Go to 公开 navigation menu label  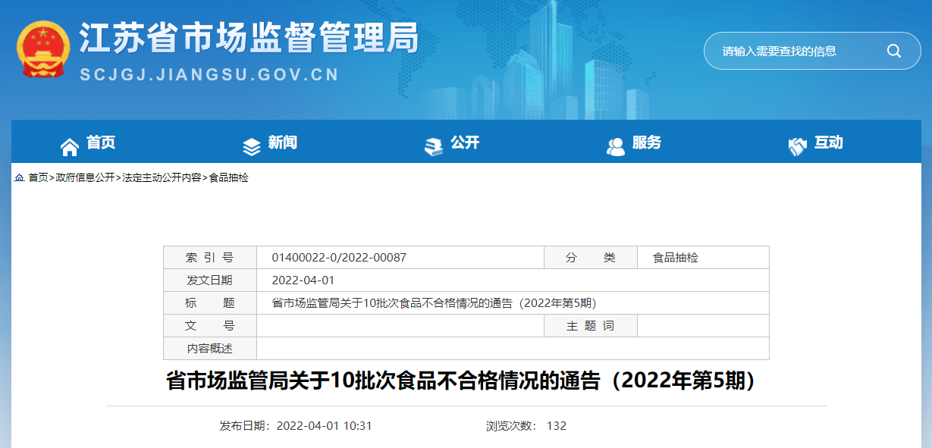click(464, 143)
